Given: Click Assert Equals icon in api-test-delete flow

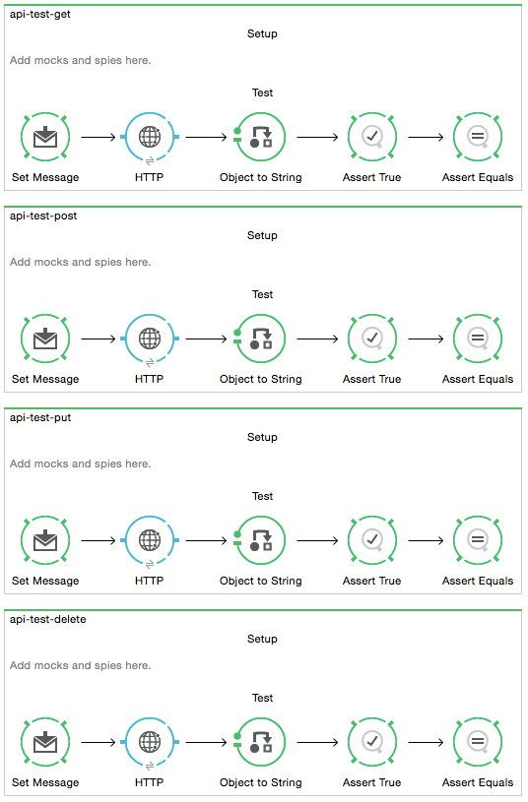Looking at the screenshot, I should tap(478, 742).
